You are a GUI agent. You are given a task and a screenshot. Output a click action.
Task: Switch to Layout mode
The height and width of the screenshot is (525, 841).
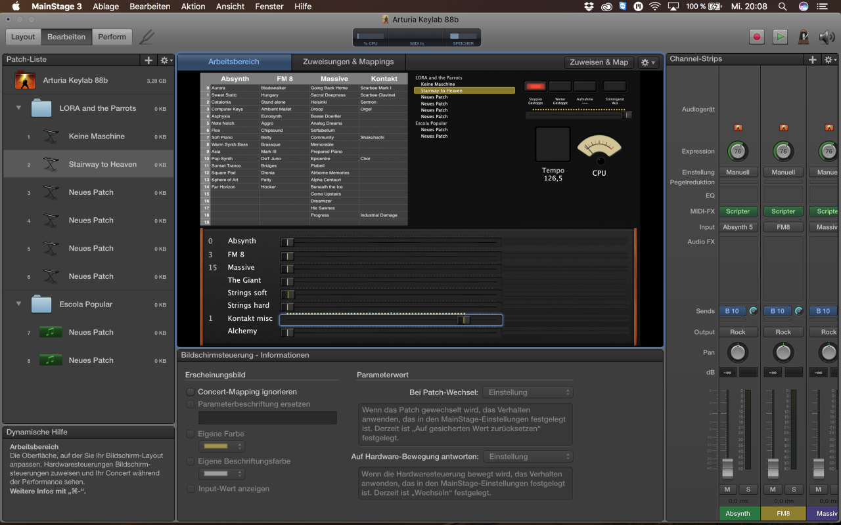23,37
